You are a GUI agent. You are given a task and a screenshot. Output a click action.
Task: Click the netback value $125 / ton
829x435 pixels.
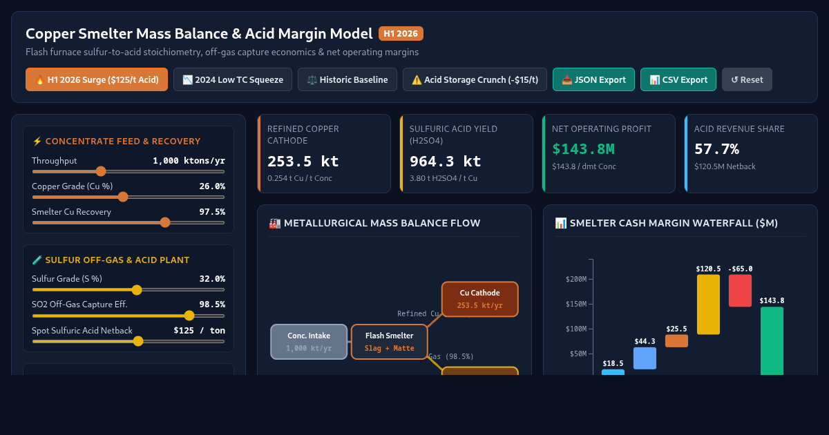[x=199, y=330]
